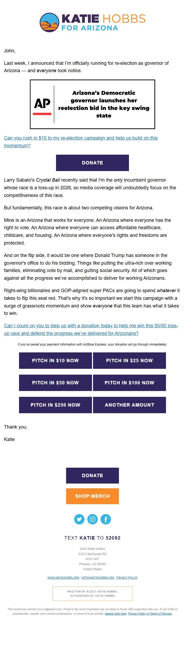Click the footer DONATE button
185x653 pixels.
[x=92, y=475]
